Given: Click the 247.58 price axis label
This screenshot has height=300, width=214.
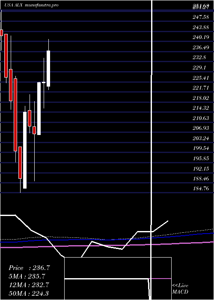Looking at the screenshot, I should 201,17.
